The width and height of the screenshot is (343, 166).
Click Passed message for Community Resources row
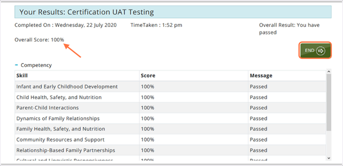tap(258, 140)
